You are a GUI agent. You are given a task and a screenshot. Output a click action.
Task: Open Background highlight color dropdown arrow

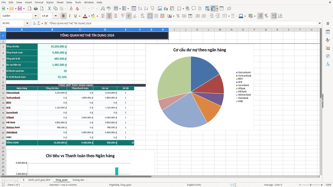[x=97, y=16]
